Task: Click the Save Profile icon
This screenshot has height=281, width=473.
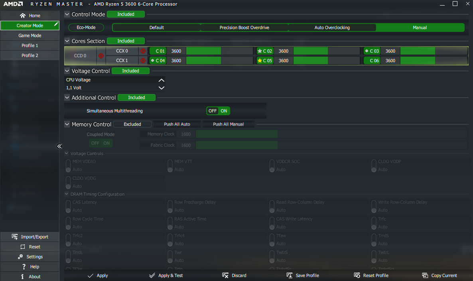Action: [289, 275]
